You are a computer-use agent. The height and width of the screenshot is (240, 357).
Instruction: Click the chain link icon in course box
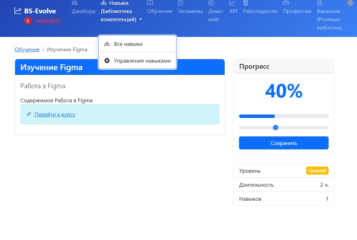click(29, 114)
